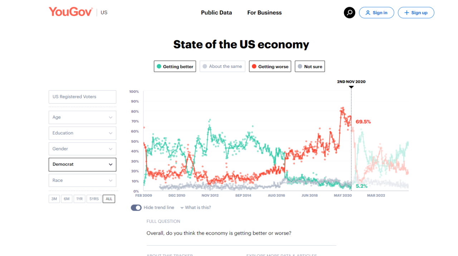Expand the Race filter dropdown
The width and height of the screenshot is (458, 256).
tap(82, 180)
